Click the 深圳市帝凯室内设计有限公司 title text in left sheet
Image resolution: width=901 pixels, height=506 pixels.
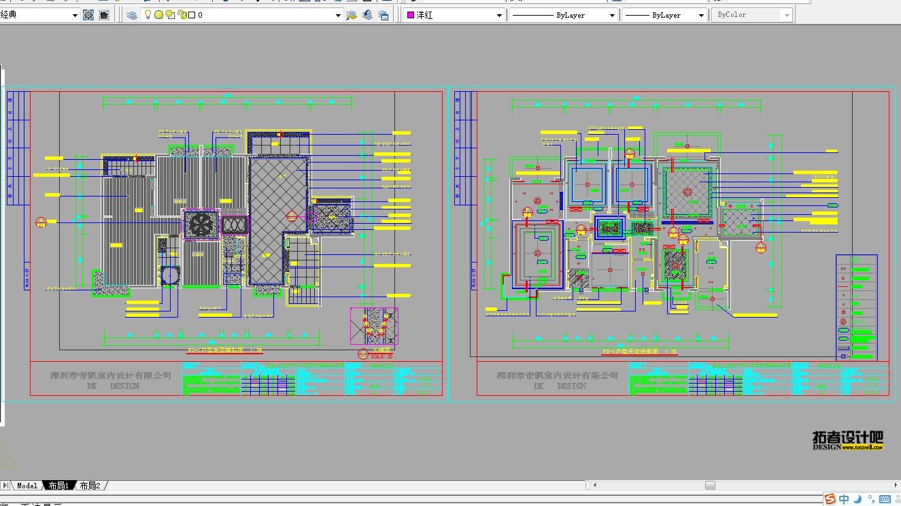(111, 375)
